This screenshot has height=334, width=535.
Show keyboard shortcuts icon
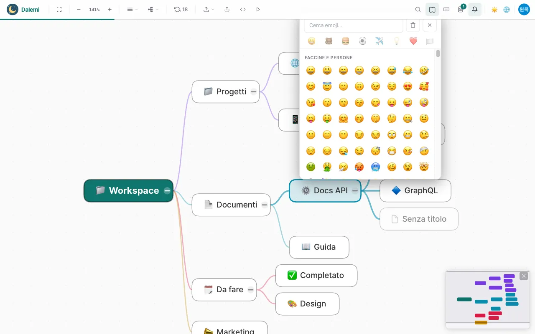tap(446, 9)
